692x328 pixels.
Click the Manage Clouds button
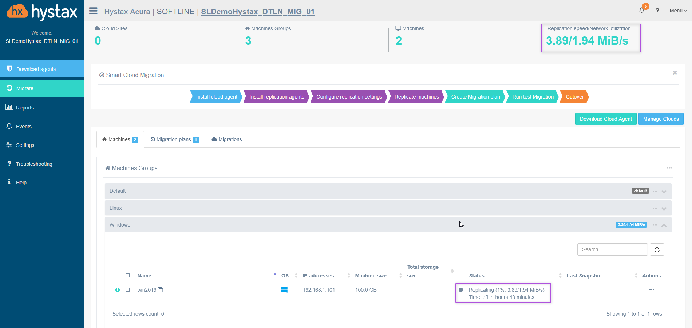coord(661,119)
